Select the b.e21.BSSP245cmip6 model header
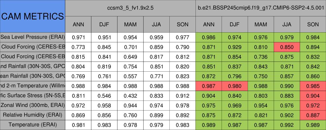 click(x=261, y=8)
